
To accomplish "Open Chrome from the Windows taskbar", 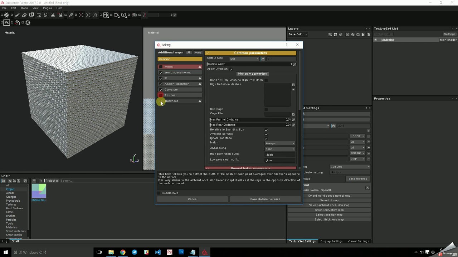I will 123,252.
